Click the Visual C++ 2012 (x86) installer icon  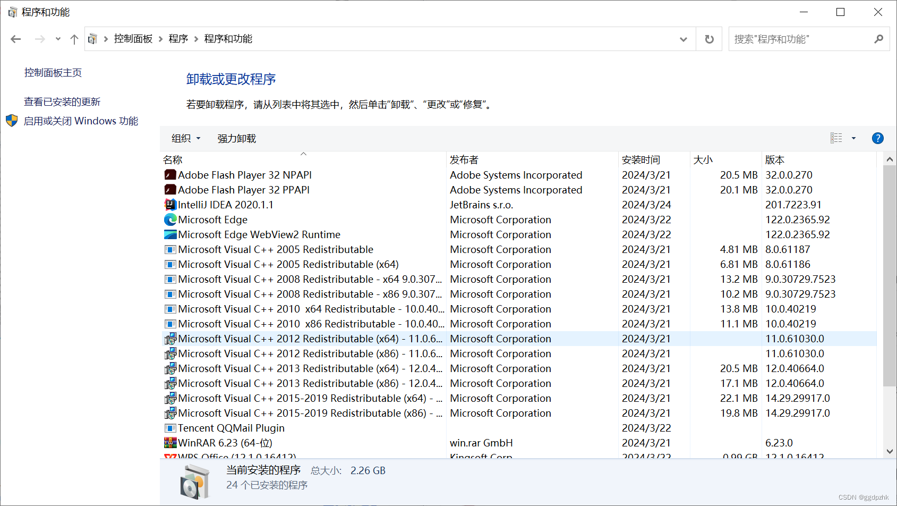click(170, 353)
